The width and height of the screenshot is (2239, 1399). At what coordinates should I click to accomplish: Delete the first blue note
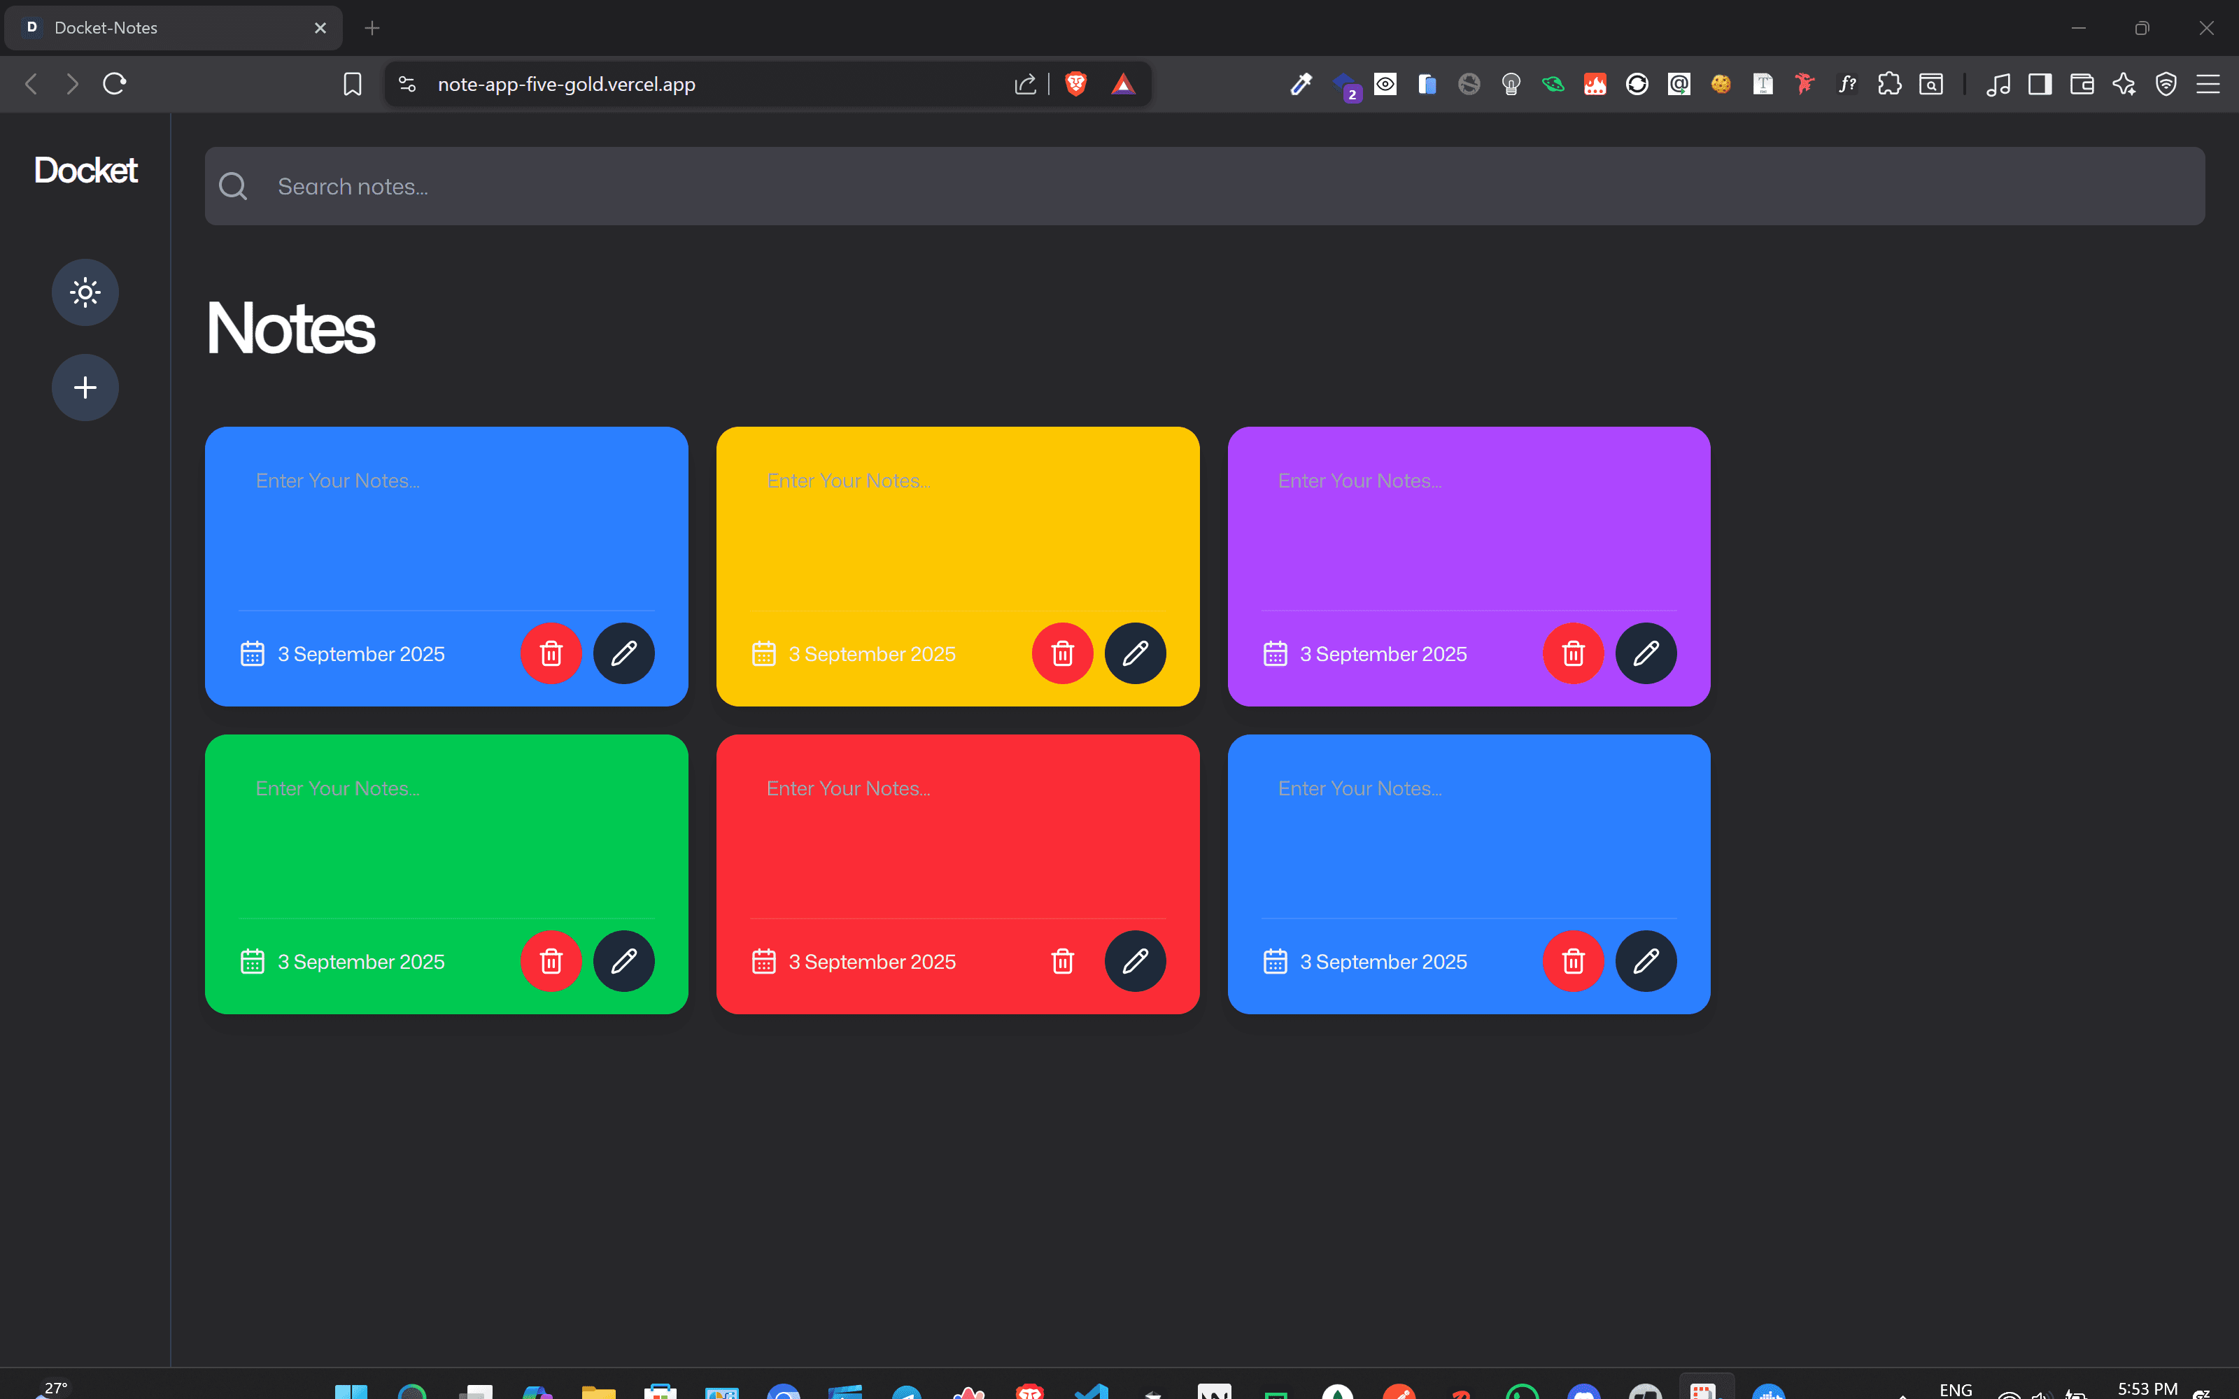[x=551, y=653]
